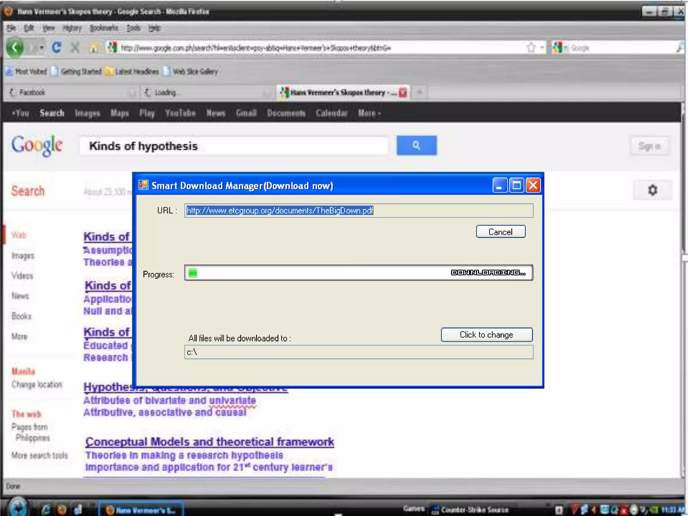The height and width of the screenshot is (516, 688).
Task: Click the blue Google search magnifier button
Action: 416,145
